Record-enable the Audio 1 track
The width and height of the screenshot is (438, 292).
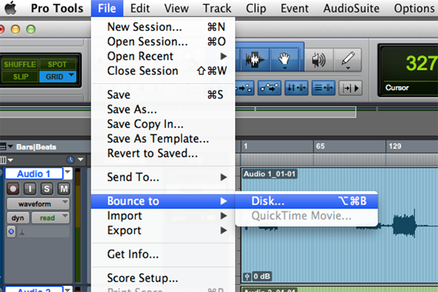coord(13,189)
